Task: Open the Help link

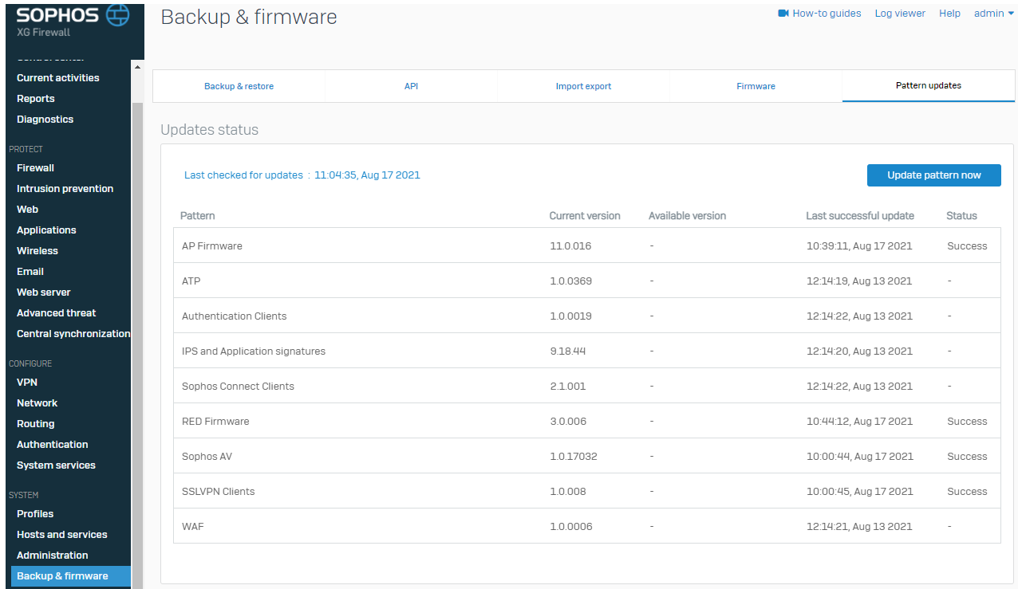Action: click(949, 14)
